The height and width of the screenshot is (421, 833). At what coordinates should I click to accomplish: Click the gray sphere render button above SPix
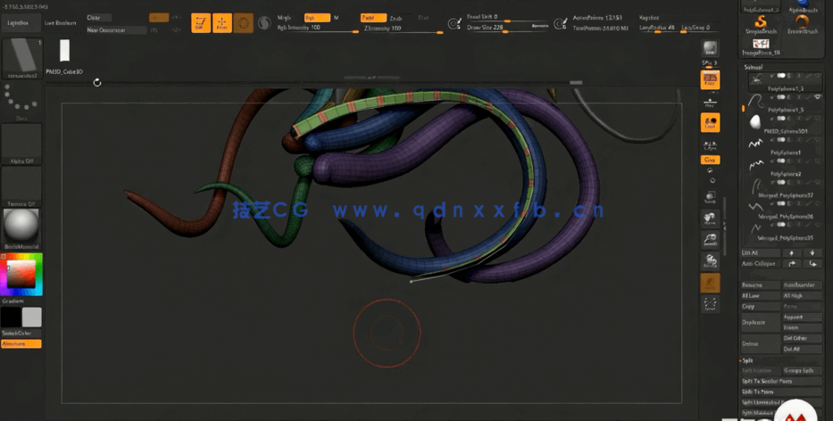(x=710, y=48)
